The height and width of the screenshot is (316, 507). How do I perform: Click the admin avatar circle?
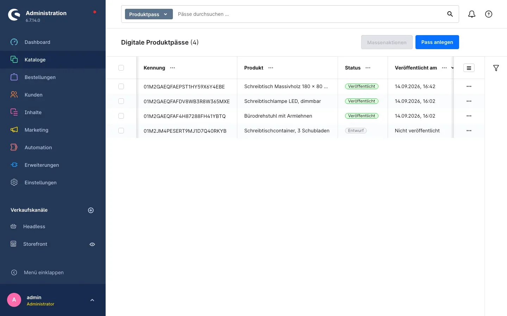(14, 300)
